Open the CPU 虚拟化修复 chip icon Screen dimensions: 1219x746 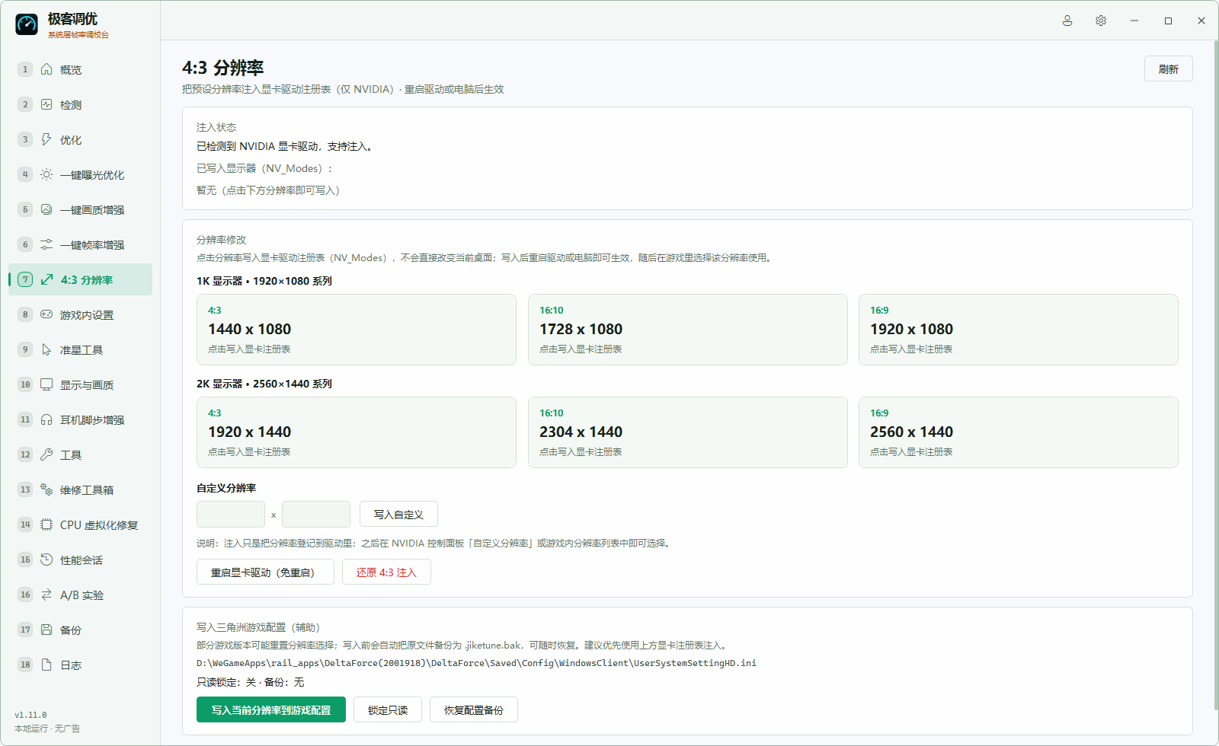coord(46,524)
